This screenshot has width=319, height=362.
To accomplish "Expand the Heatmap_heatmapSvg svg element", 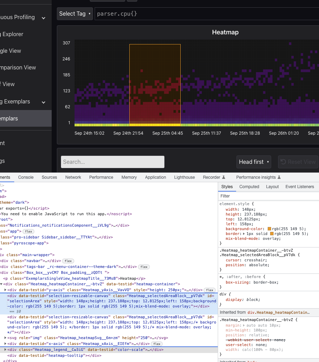I will click(x=5, y=337).
